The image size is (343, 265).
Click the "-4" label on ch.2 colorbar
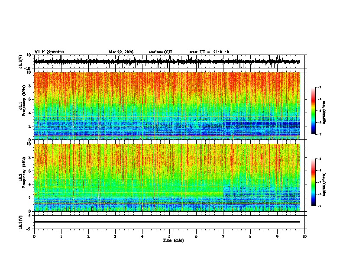[319, 171]
